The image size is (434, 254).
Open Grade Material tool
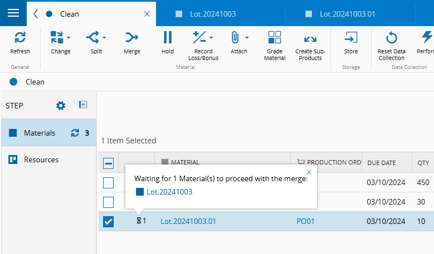tap(274, 38)
